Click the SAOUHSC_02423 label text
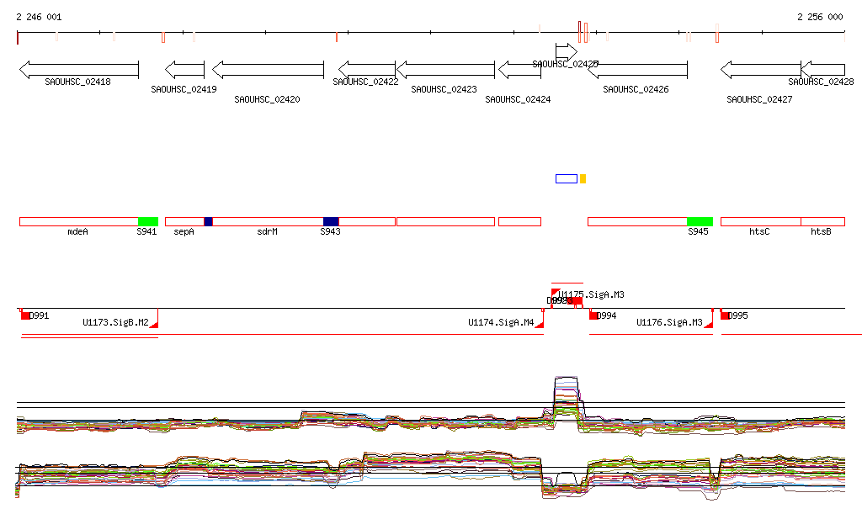The image size is (862, 514). (x=444, y=89)
